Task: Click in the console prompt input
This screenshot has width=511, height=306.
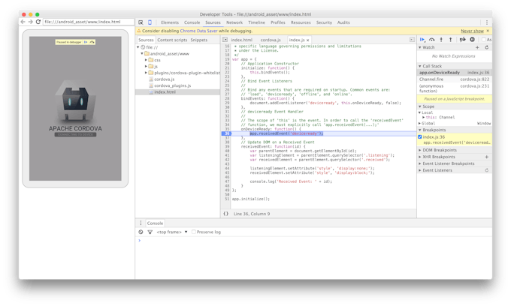Action: point(314,240)
